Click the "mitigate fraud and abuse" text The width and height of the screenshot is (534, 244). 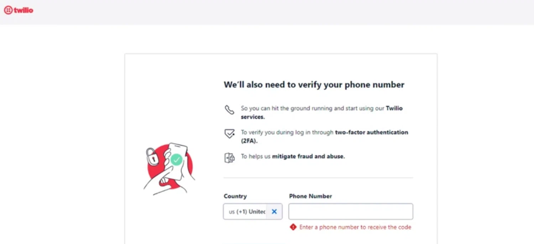(308, 156)
